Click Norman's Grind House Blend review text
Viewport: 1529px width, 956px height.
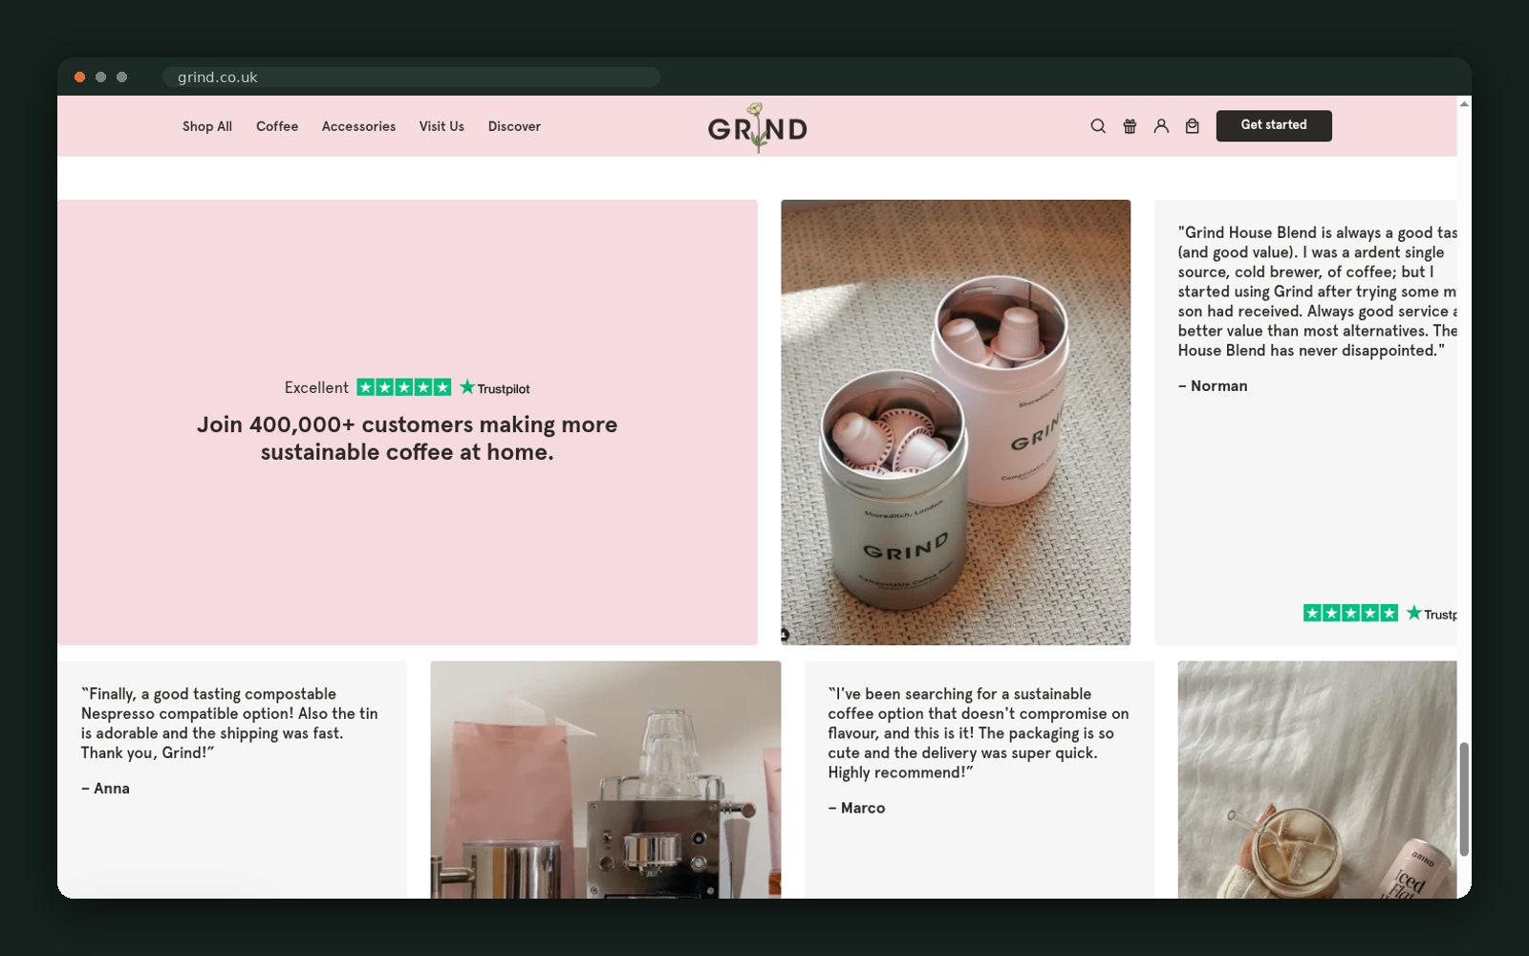[1318, 292]
